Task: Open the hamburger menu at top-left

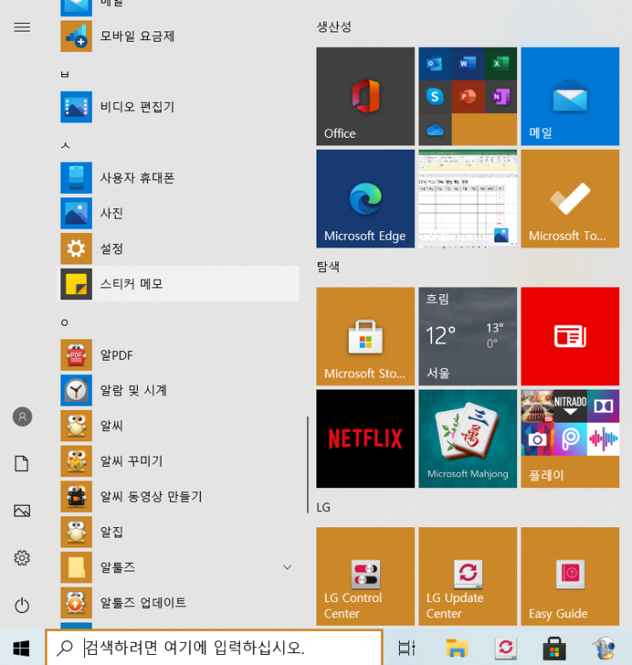Action: pos(22,27)
